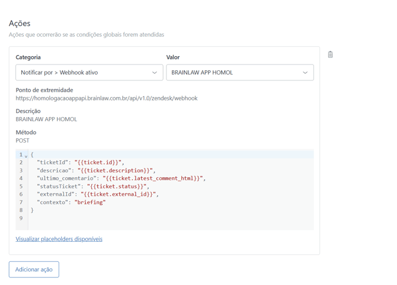Delete the action using trash icon

tap(330, 54)
